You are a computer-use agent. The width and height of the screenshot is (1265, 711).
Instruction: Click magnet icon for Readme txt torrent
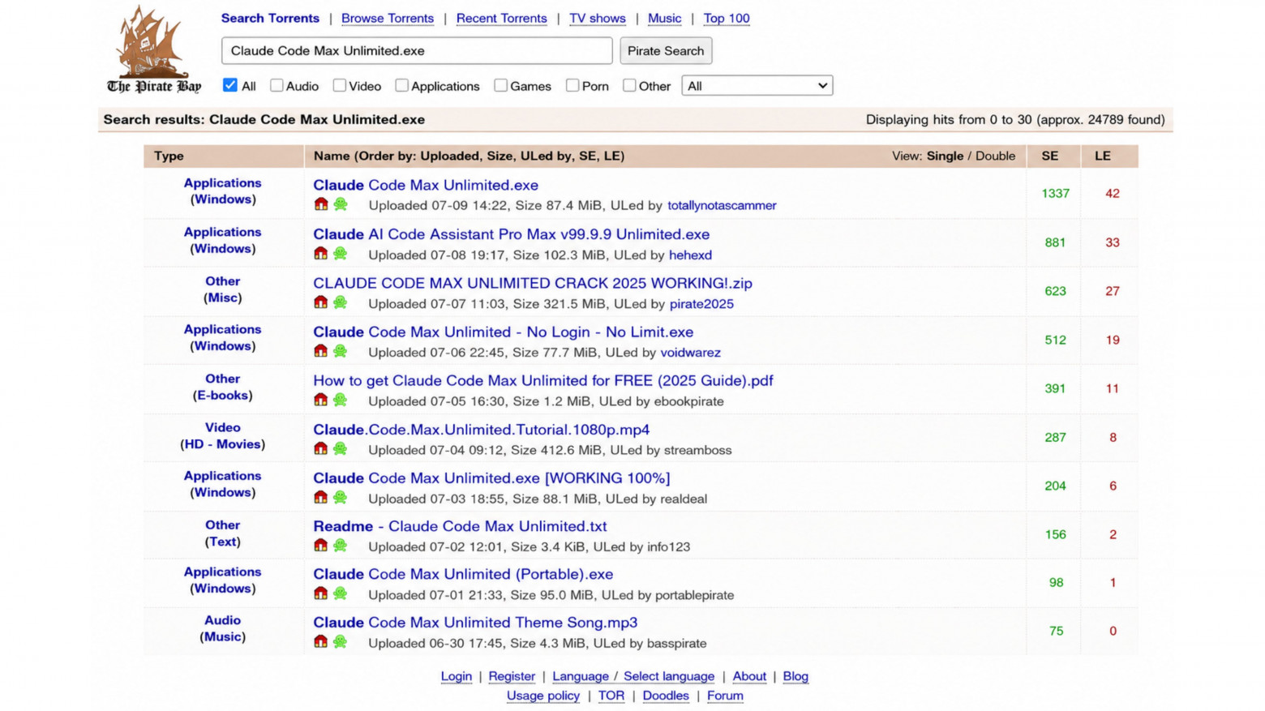click(x=321, y=546)
